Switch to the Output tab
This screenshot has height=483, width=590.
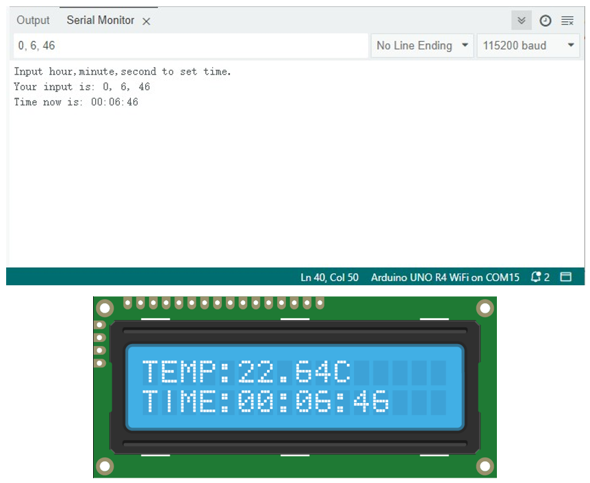33,21
